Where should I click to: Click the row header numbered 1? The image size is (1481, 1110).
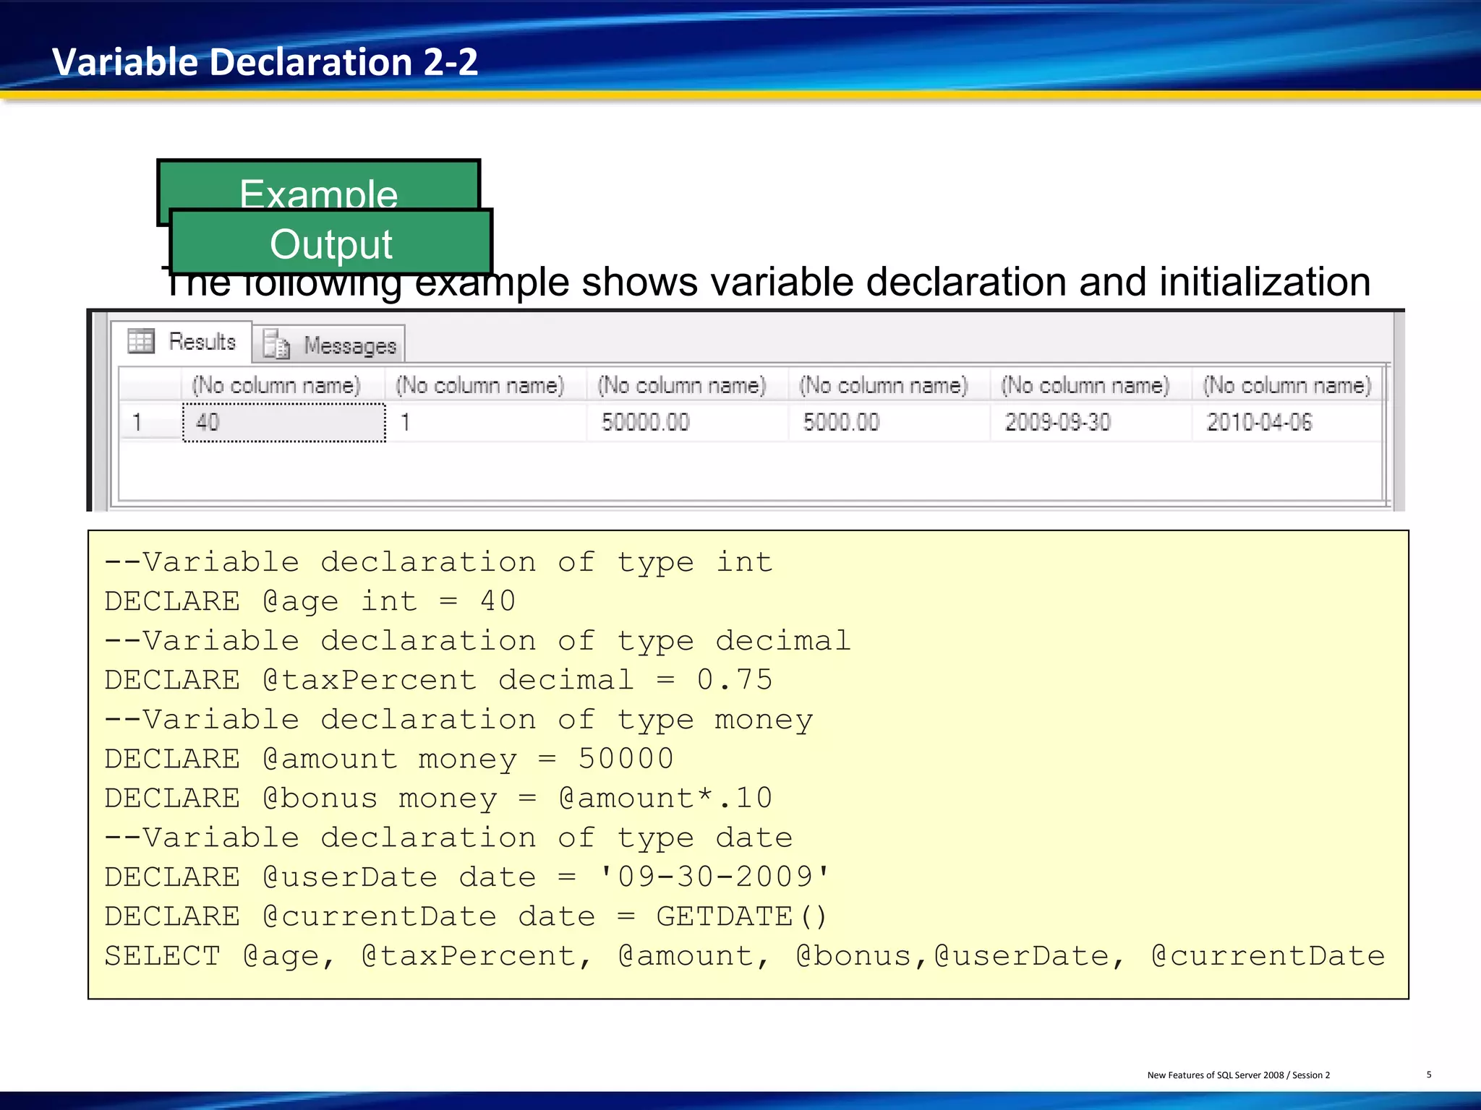point(150,422)
